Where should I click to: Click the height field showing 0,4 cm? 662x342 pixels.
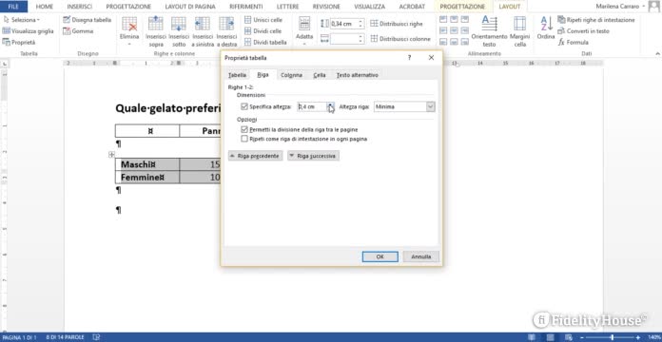(x=312, y=106)
